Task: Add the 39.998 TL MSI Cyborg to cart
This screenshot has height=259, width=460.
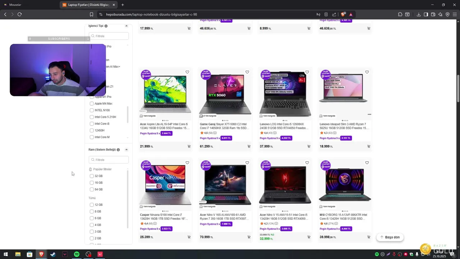Action: (369, 237)
